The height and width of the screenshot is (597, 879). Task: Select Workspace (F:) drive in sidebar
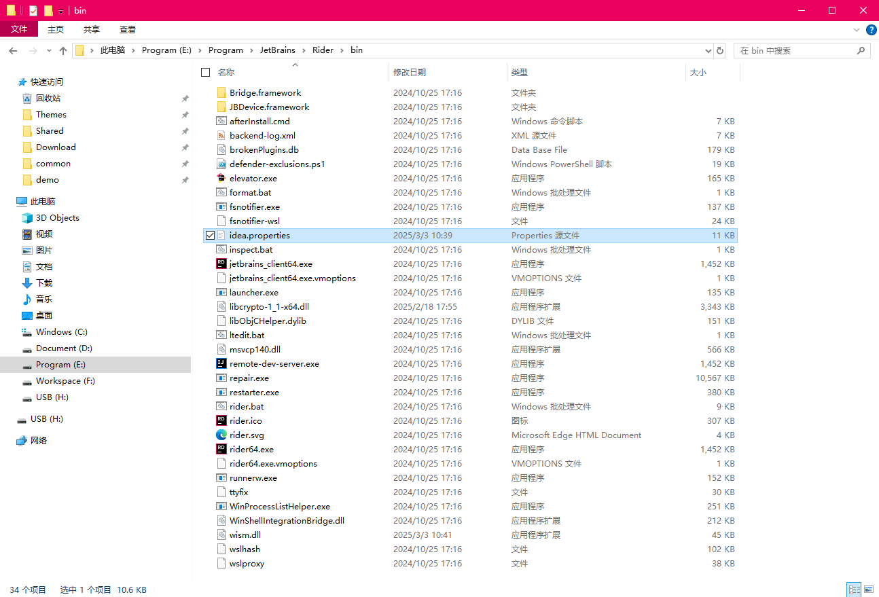(x=65, y=380)
